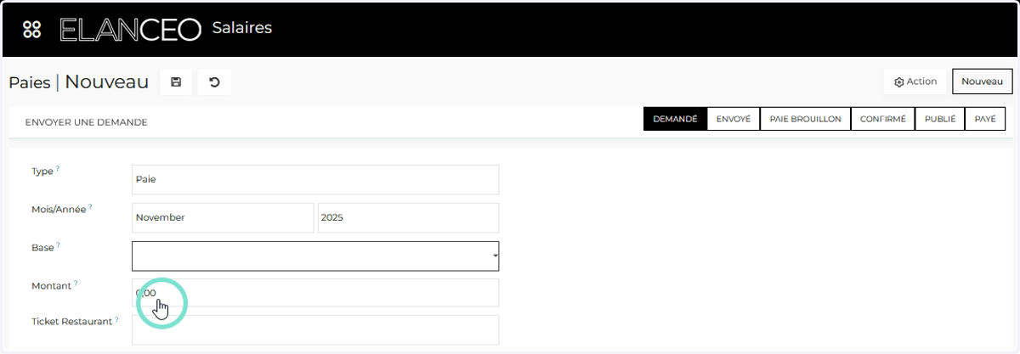The image size is (1020, 354).
Task: Open the Salaires app menu title
Action: (x=241, y=28)
